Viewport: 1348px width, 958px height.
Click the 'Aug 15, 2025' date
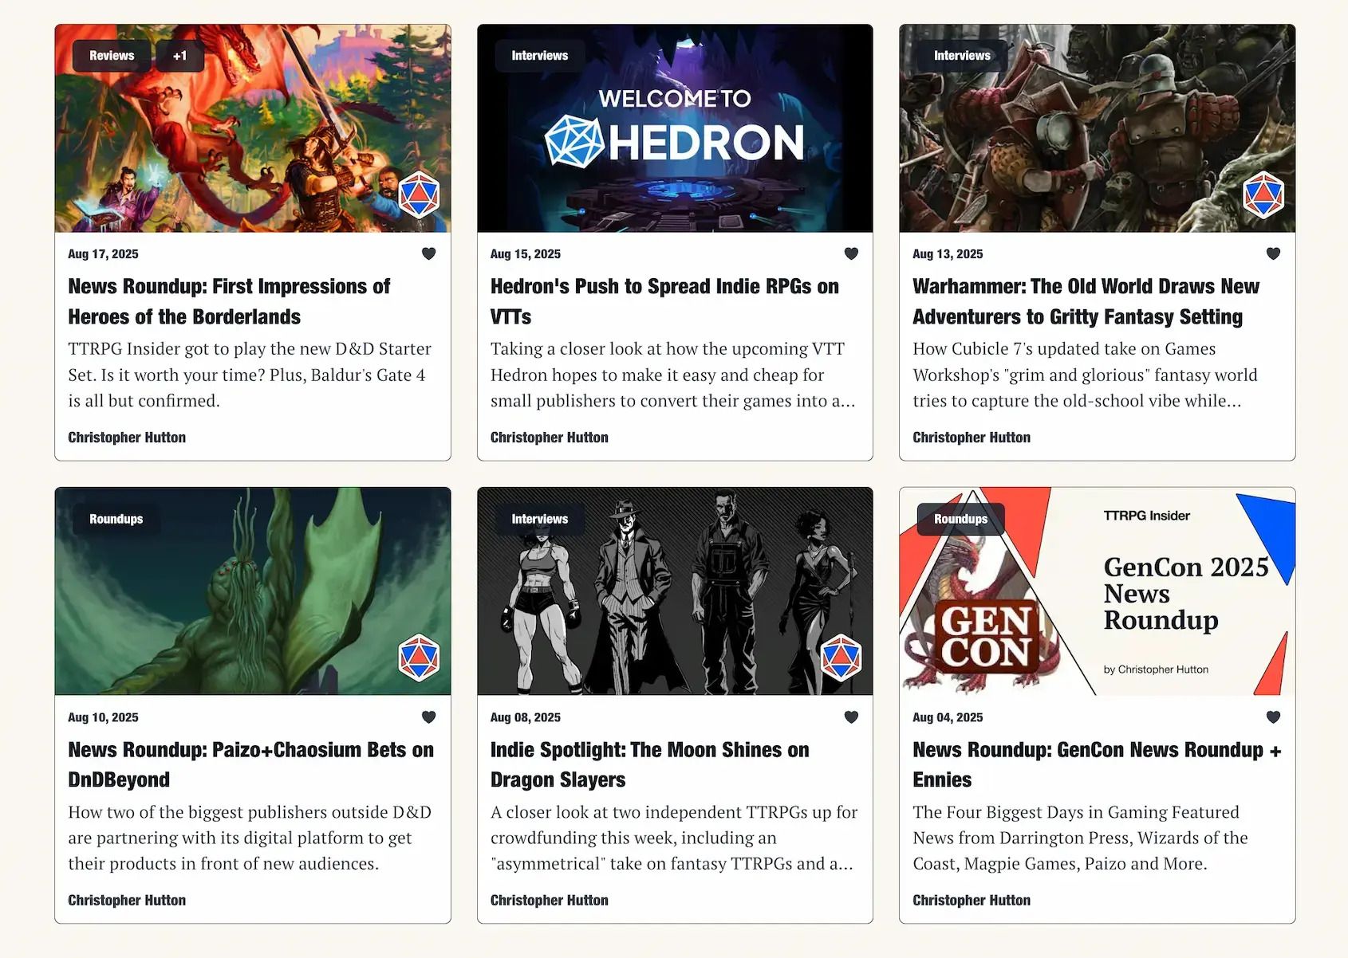click(526, 254)
